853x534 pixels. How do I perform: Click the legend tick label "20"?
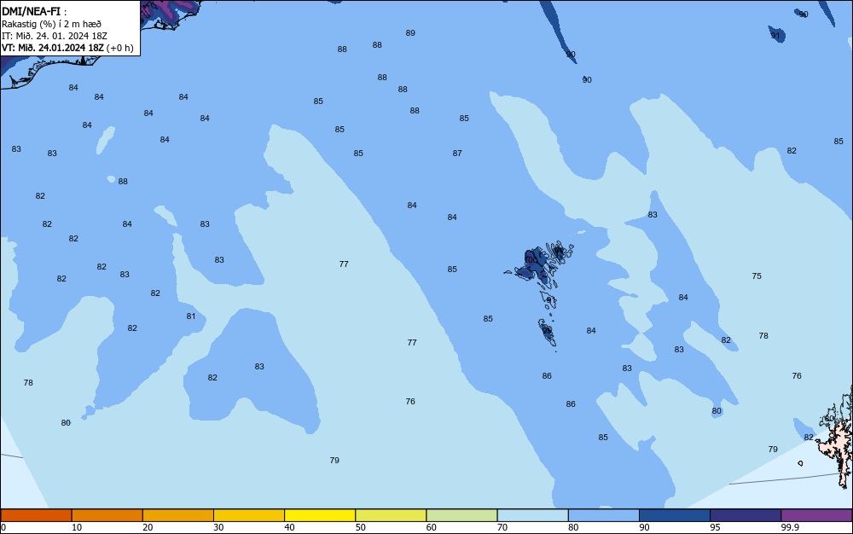pyautogui.click(x=148, y=527)
